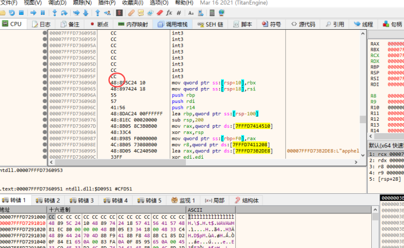Click the Open file folder icon
404x248 pixels.
coord(2,12)
